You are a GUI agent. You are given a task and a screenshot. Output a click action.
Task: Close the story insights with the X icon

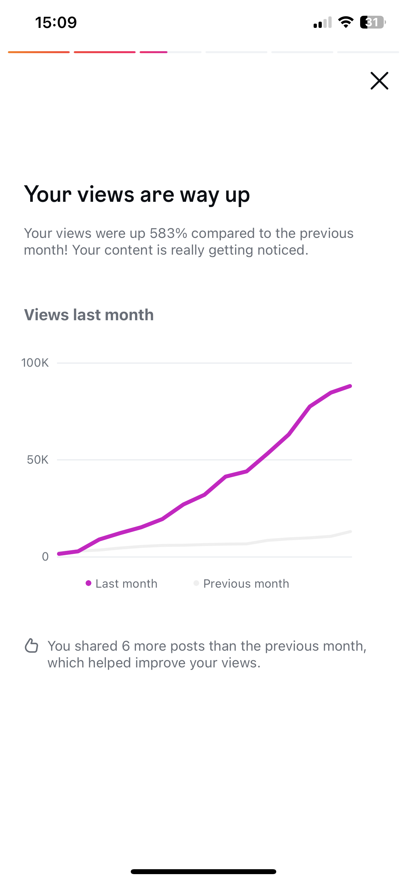pos(379,81)
